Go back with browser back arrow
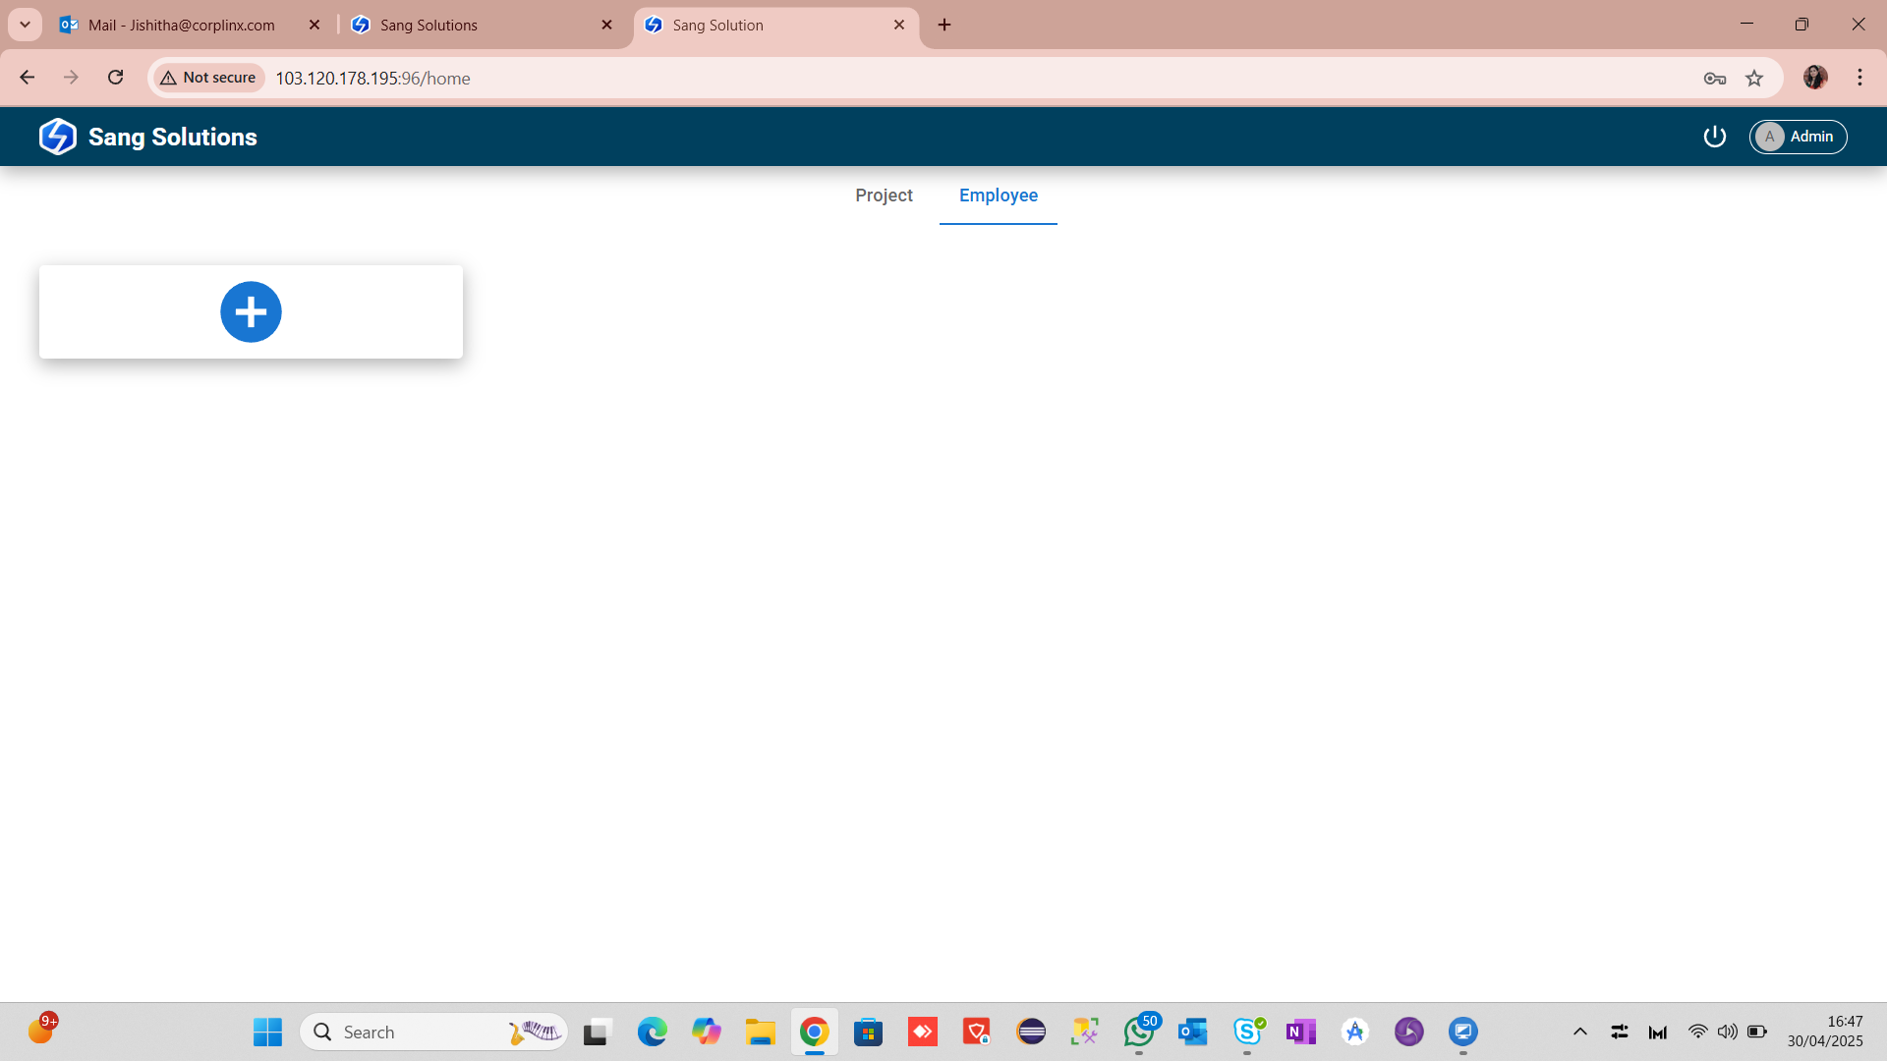1887x1061 pixels. point(28,78)
